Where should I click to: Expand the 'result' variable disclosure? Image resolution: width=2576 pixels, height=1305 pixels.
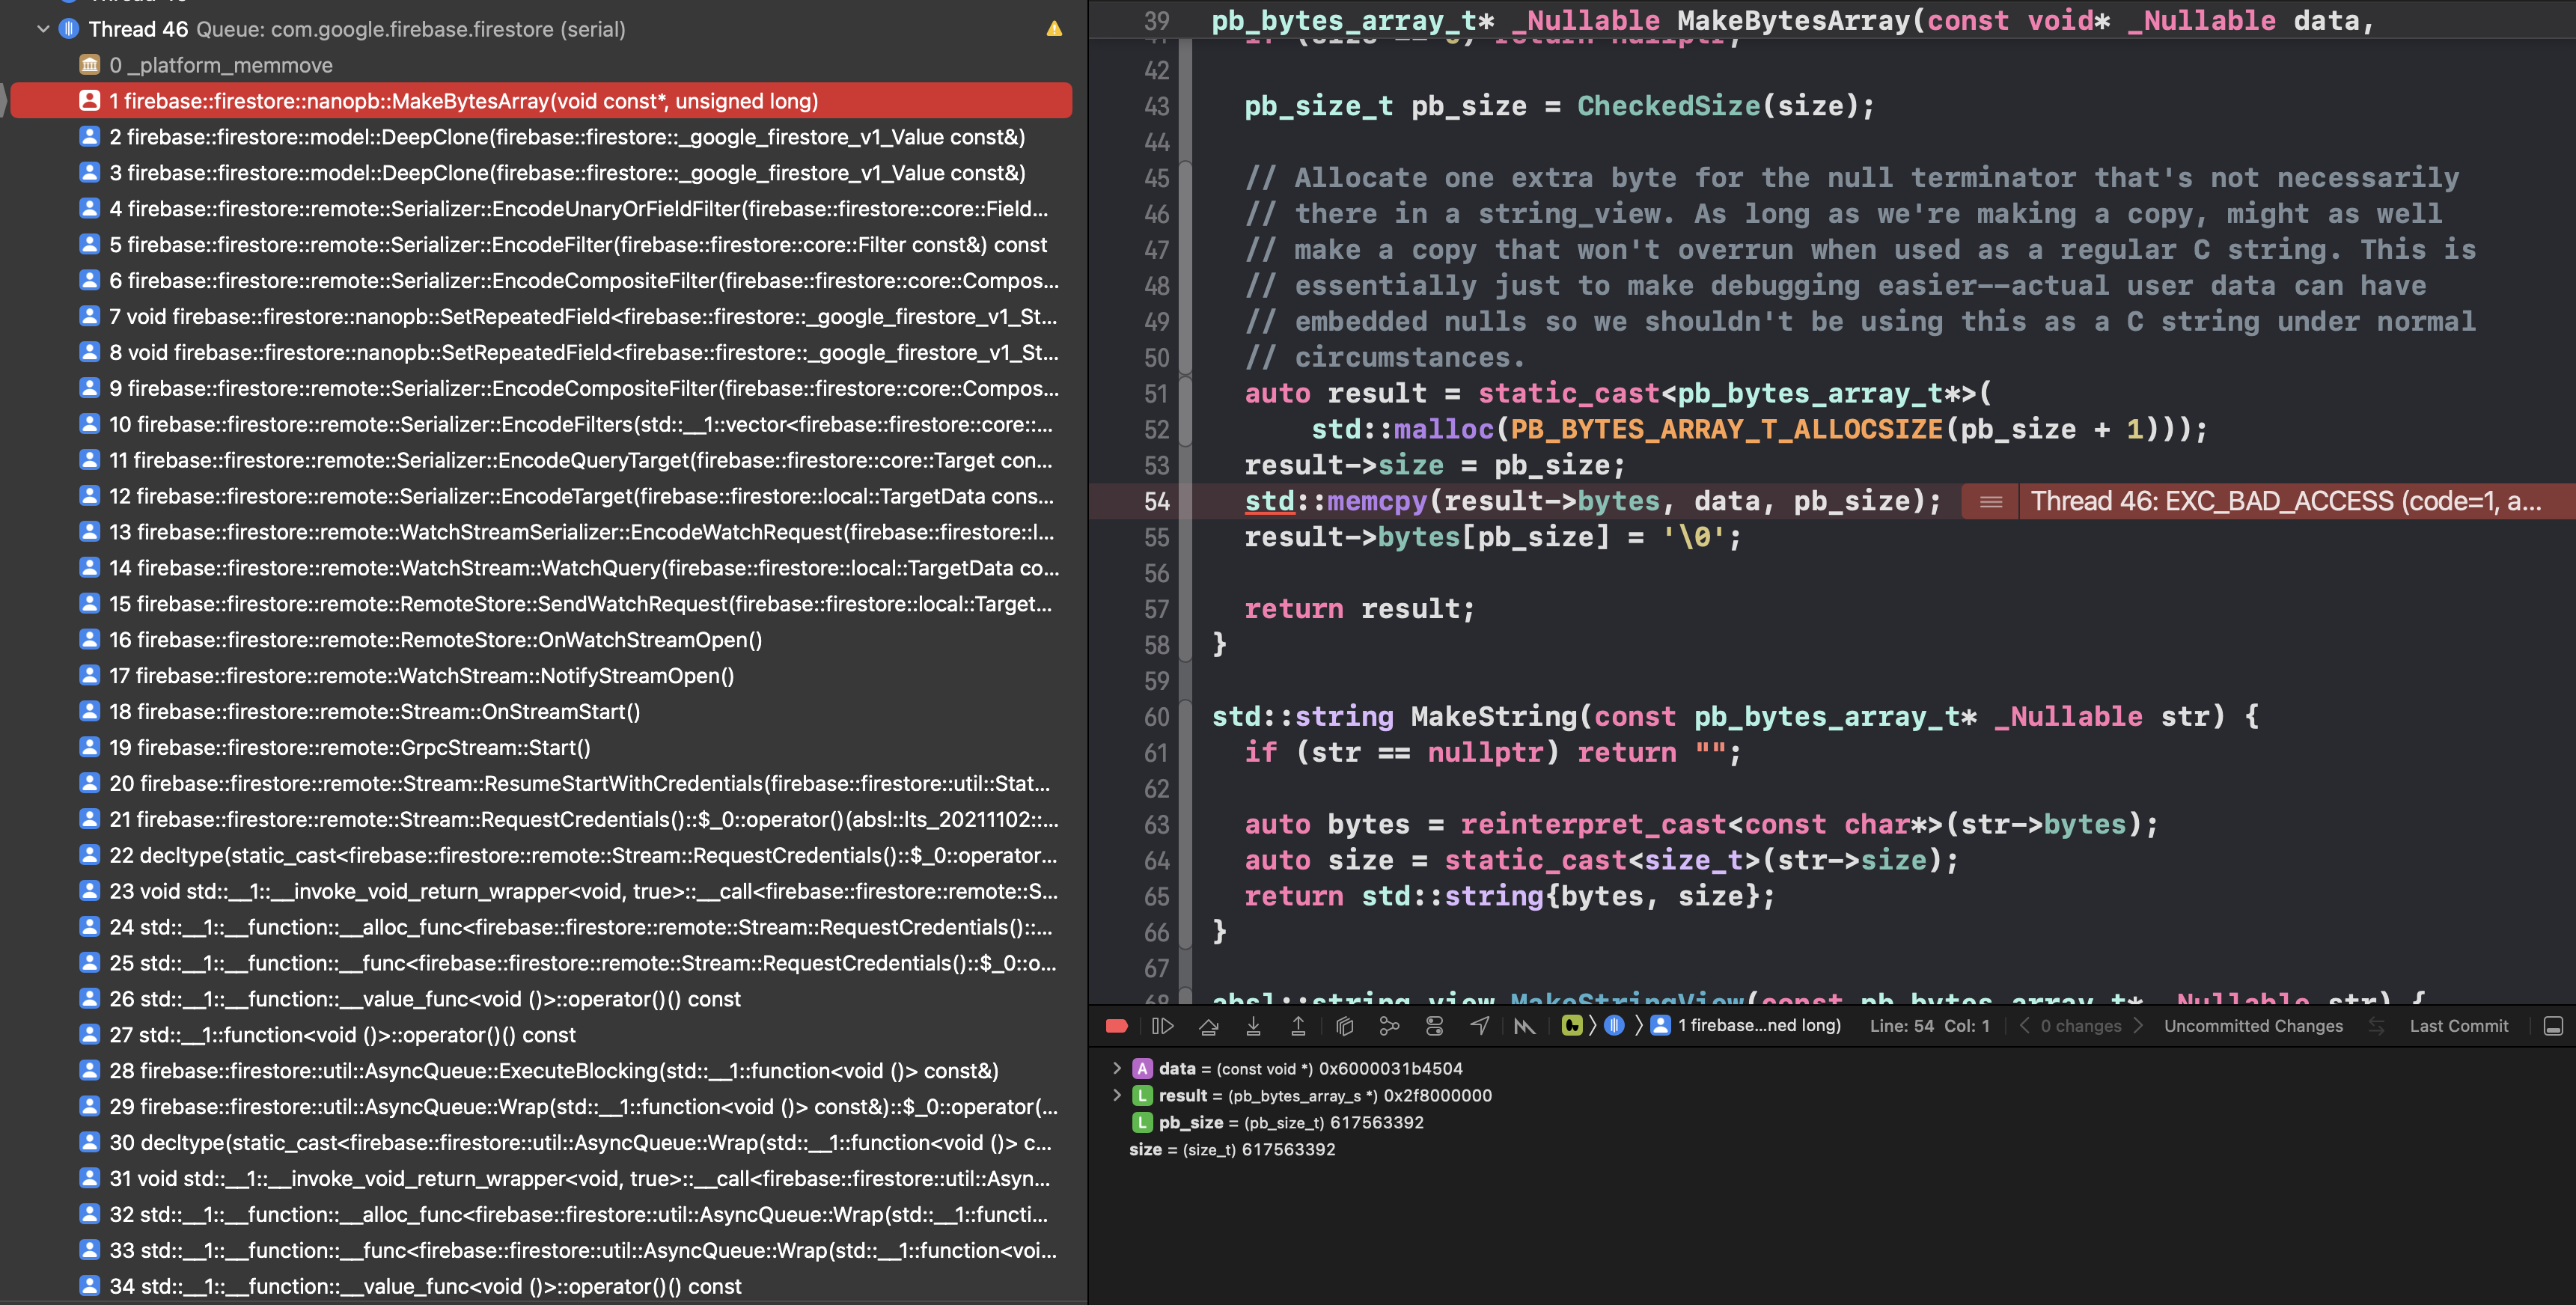[x=1117, y=1096]
